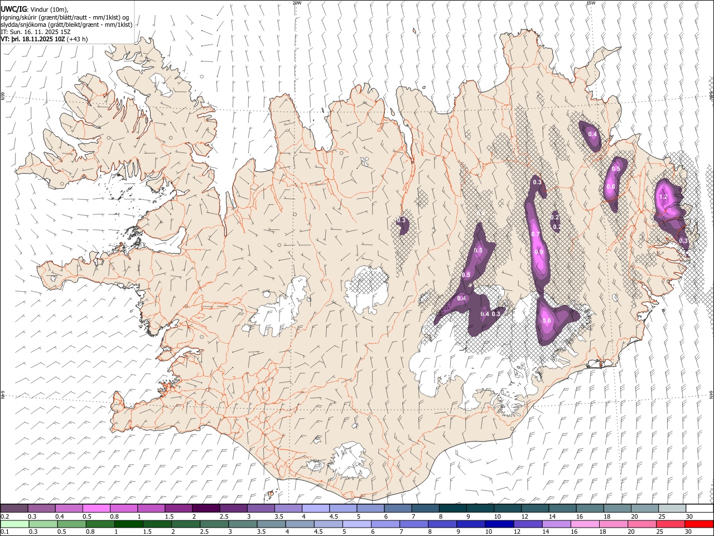
Task: Click the '0.7' precipitation value on the map
Action: coord(535,234)
